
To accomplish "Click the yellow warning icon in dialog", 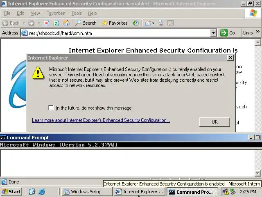I will pyautogui.click(x=38, y=73).
